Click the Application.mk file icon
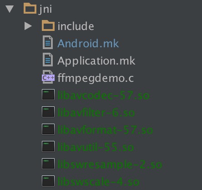202x190 pixels. tap(48, 60)
